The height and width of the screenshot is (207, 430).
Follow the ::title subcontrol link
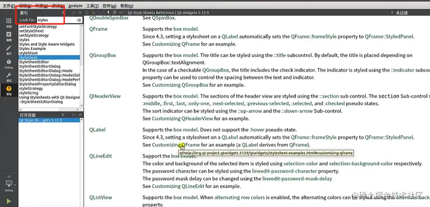pyautogui.click(x=280, y=55)
